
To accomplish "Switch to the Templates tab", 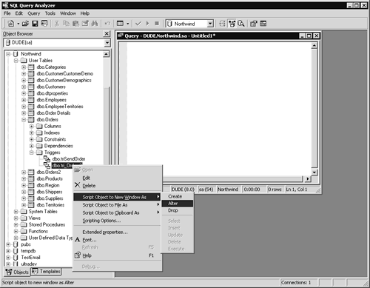I will [x=46, y=272].
